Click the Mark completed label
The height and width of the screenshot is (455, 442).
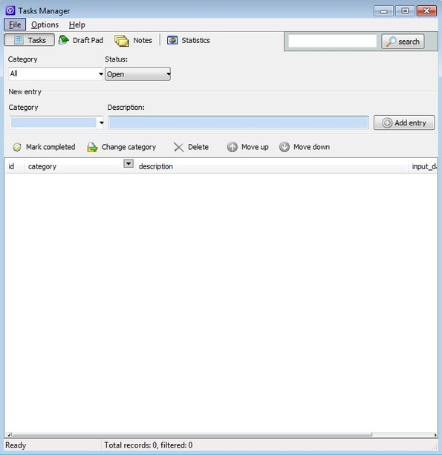point(51,147)
